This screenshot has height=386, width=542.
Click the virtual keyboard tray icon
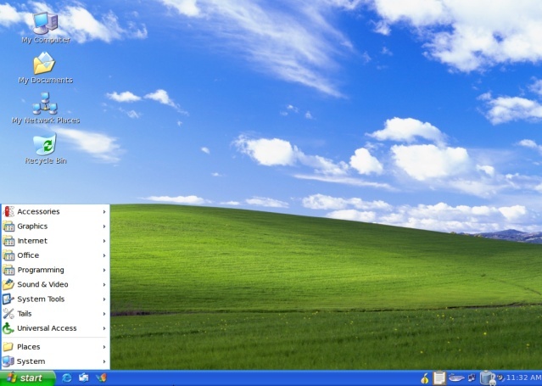[x=456, y=378]
